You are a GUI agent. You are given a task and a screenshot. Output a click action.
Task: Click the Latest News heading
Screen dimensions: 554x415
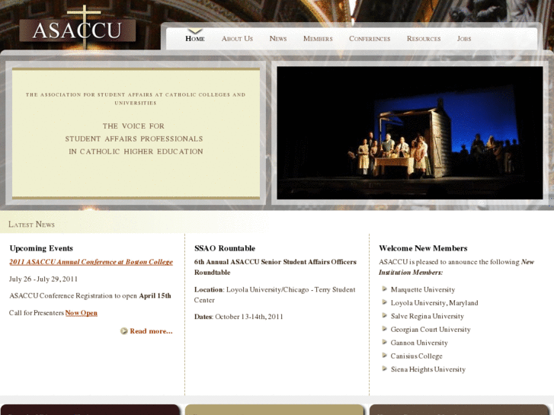(31, 225)
